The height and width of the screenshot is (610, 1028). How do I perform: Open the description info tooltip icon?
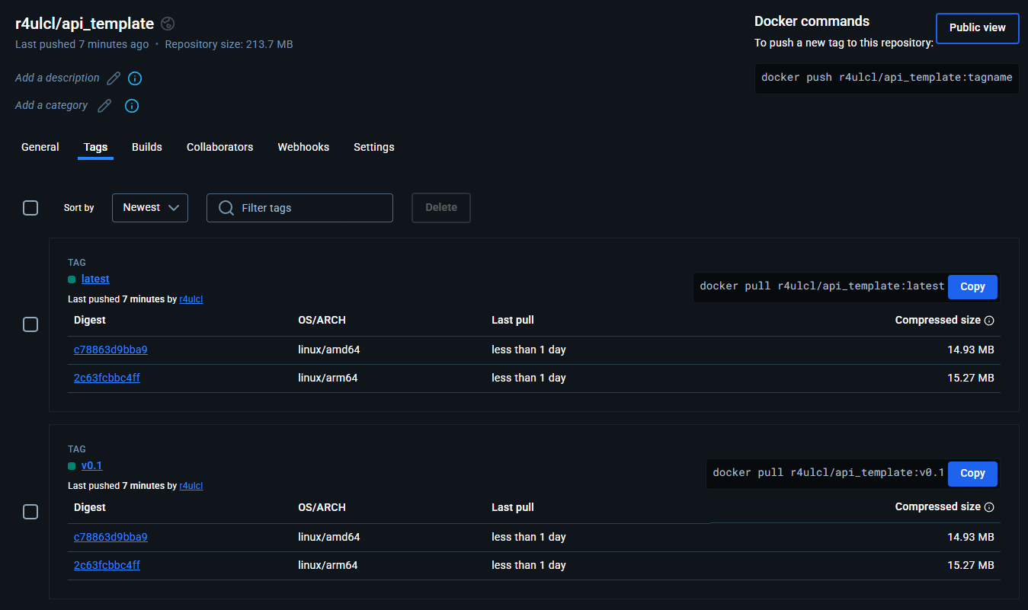[135, 78]
